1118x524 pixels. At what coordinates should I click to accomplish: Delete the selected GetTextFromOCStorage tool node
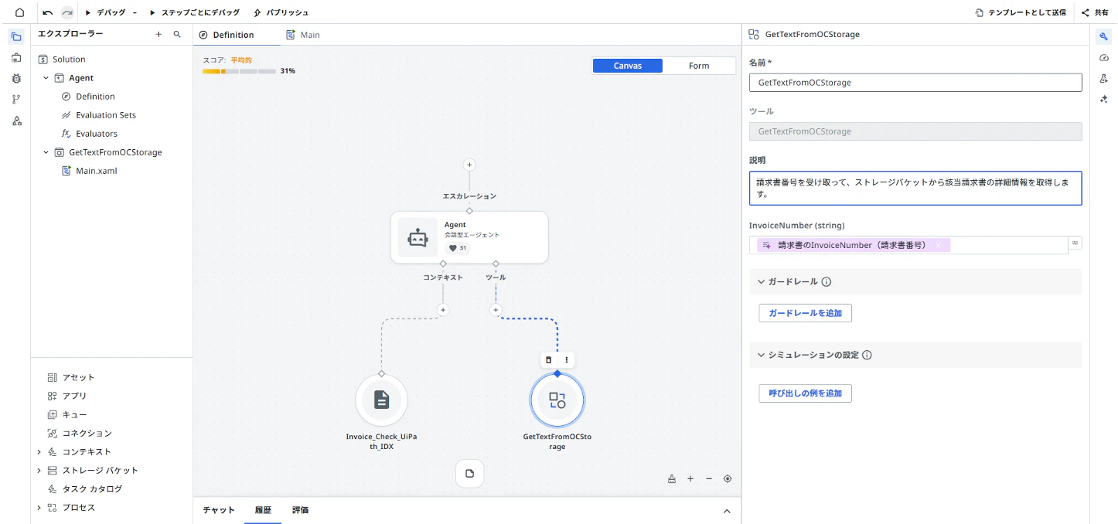pos(548,359)
